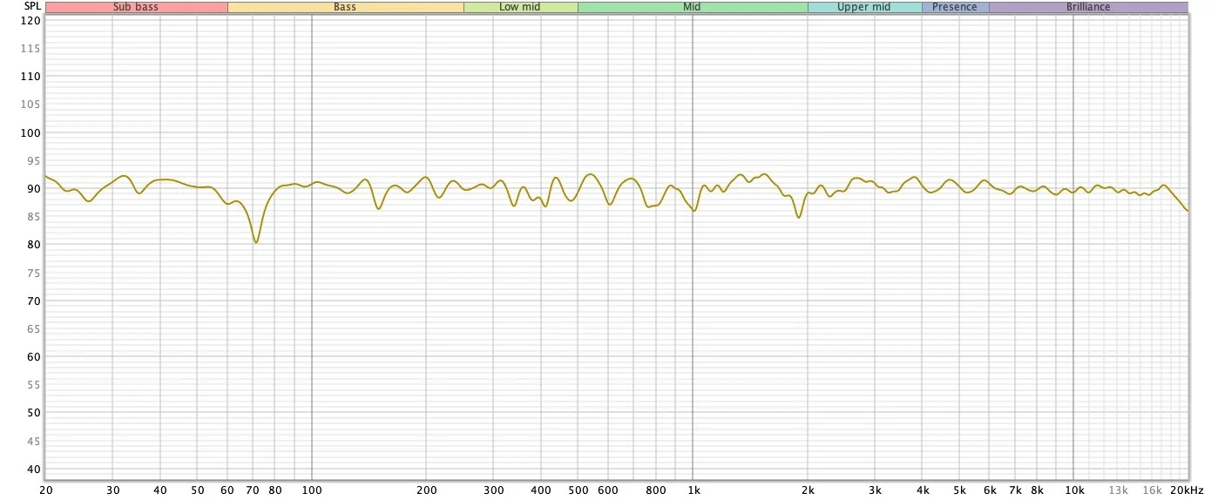1211x500 pixels.
Task: Click the deepest curve dip near 70 Hz
Action: pyautogui.click(x=255, y=242)
